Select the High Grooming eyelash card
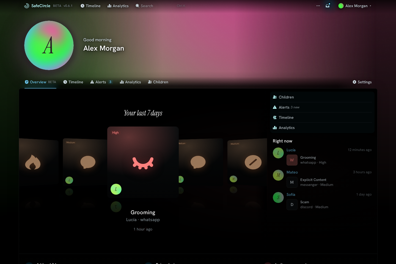Screen dimensions: 396x264 143,162
